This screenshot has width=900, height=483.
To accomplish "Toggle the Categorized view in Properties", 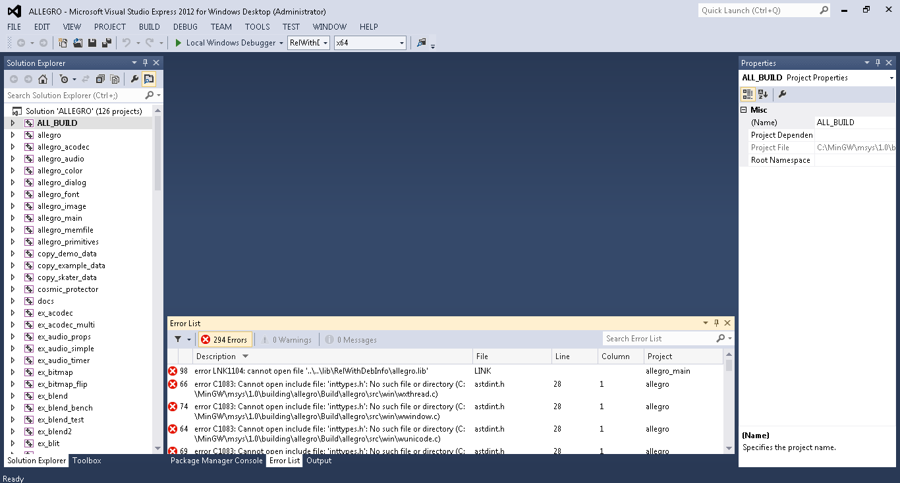I will point(748,94).
